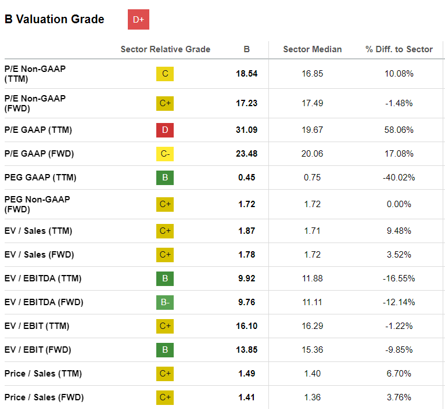This screenshot has height=409, width=445.
Task: Click the 31.09 value for P/E GAAP (TTM)
Action: (x=246, y=130)
